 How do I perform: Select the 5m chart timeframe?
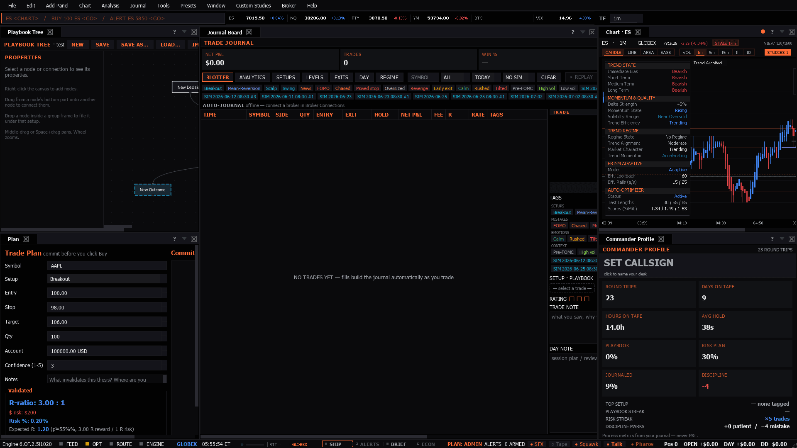click(x=711, y=52)
